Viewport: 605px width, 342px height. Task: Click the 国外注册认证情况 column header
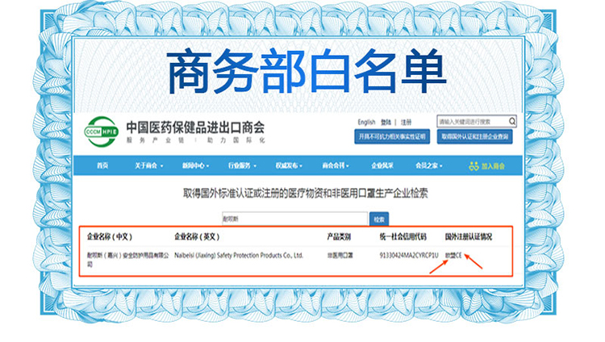click(469, 236)
